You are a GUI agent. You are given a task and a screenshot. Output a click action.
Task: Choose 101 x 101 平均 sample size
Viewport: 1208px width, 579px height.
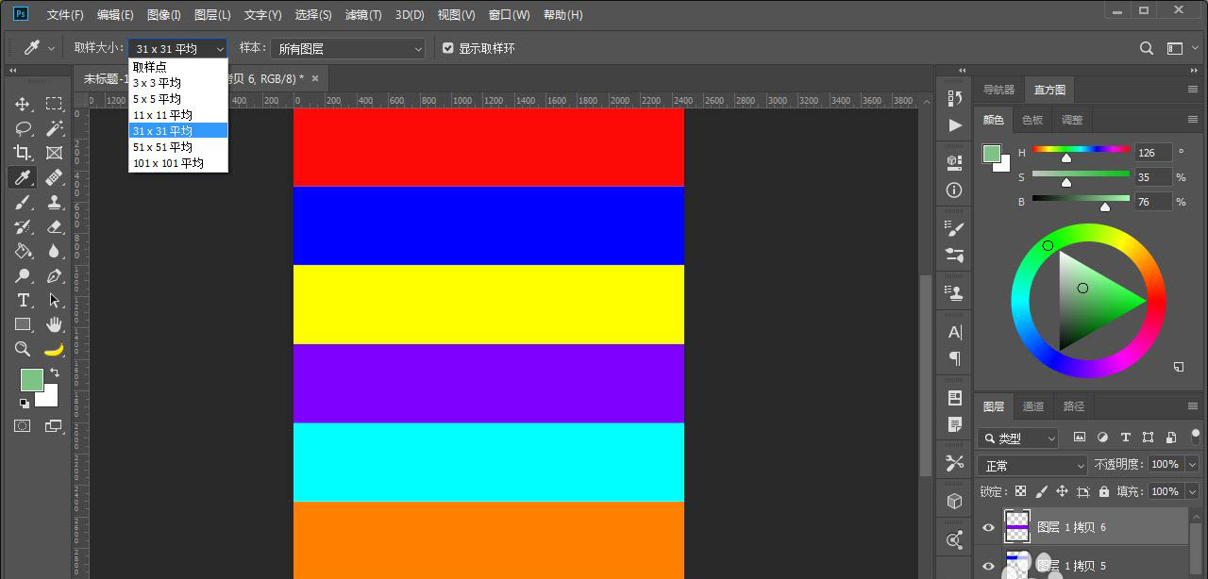[x=178, y=163]
